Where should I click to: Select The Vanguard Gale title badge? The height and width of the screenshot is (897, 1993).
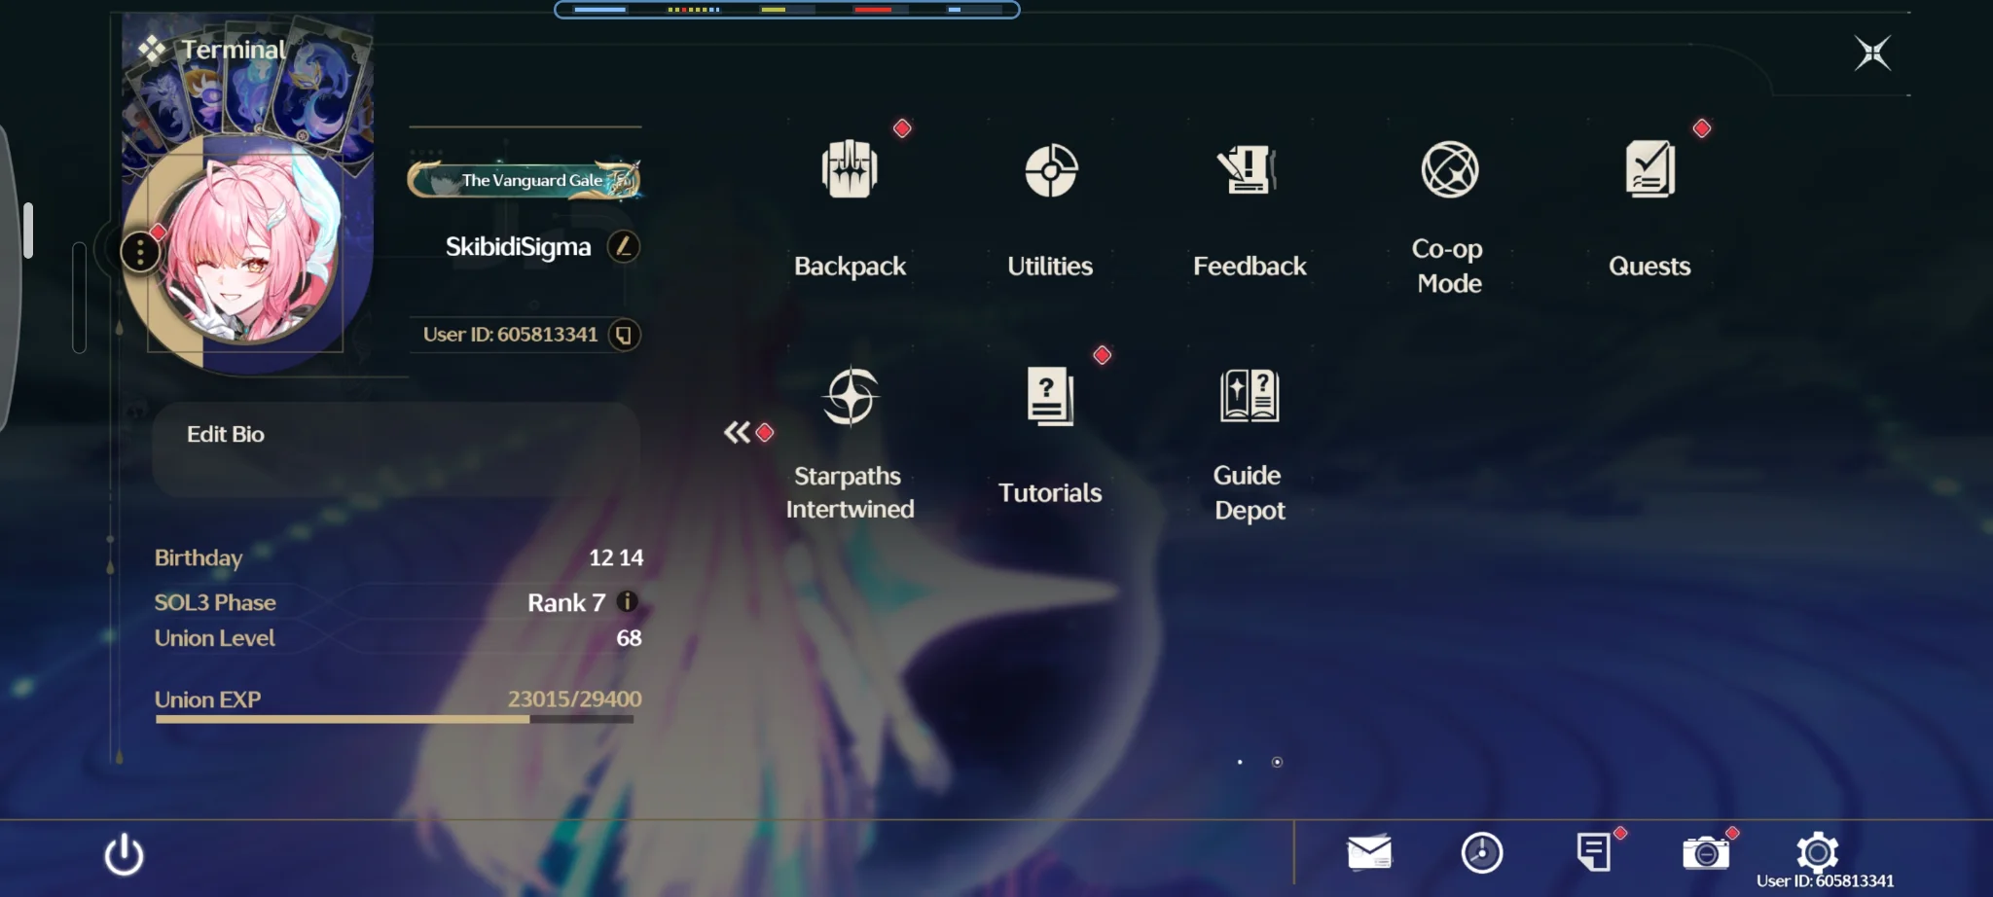tap(525, 180)
